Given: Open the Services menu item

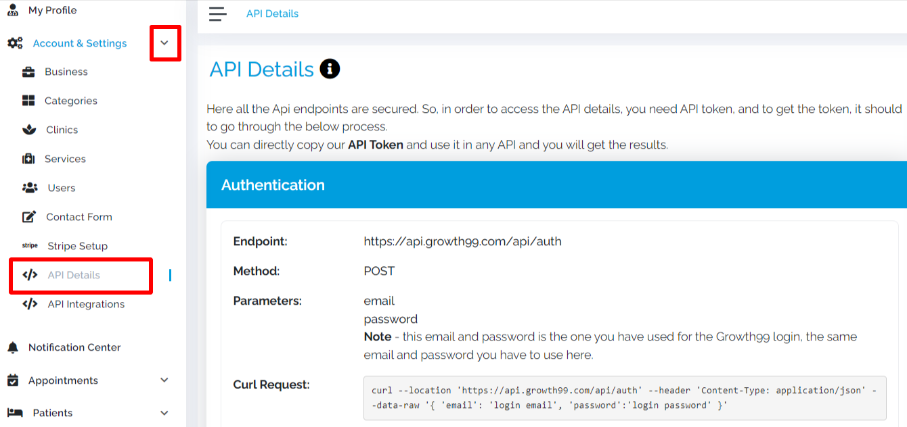Looking at the screenshot, I should coord(65,159).
